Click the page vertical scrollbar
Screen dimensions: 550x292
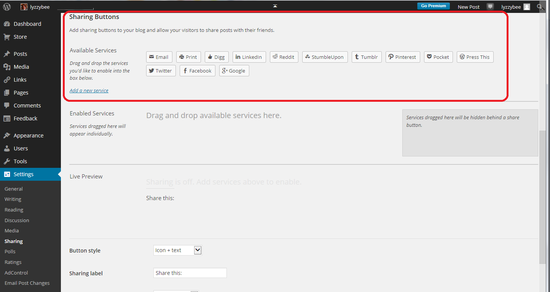click(x=543, y=190)
